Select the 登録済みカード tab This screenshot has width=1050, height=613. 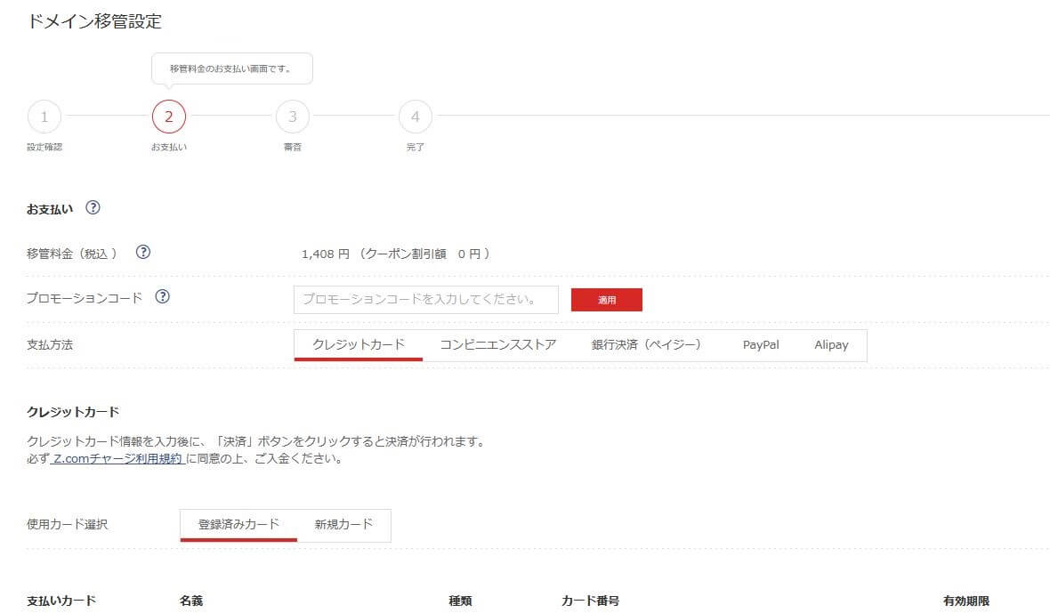click(x=238, y=525)
